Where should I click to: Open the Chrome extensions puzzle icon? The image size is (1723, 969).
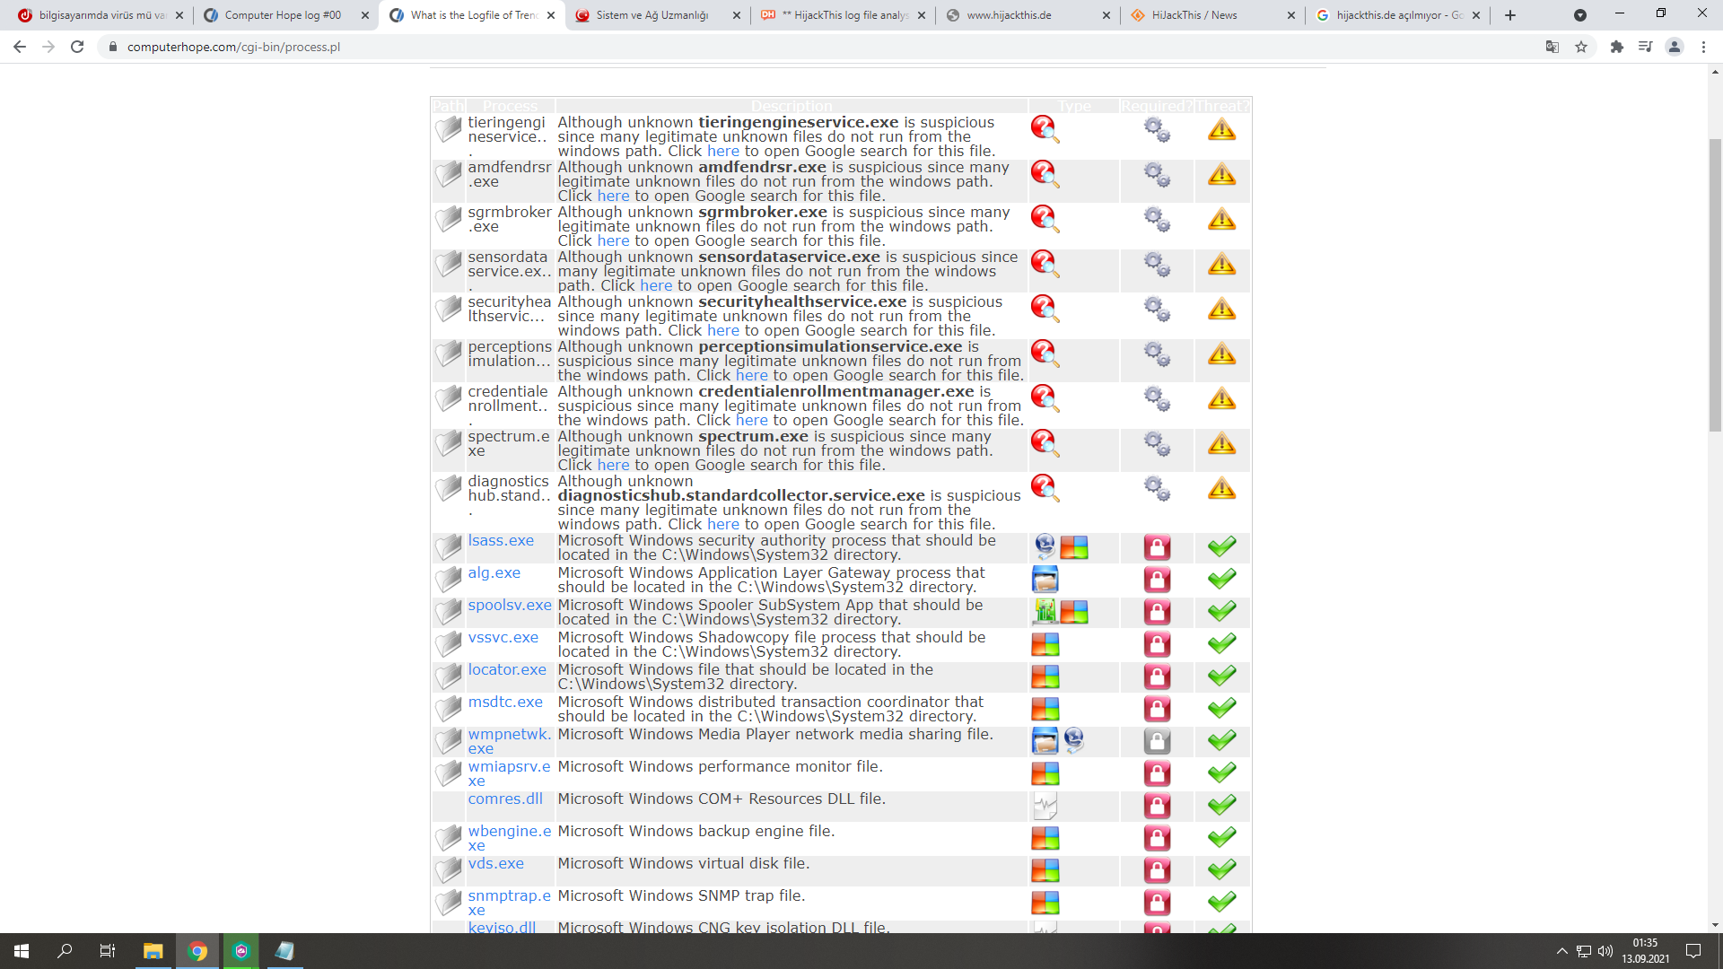point(1616,47)
